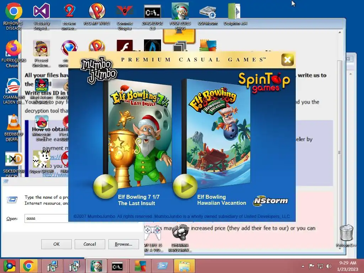Select 'Elf Bowling Hawaiian Vacantion' title text

point(221,200)
